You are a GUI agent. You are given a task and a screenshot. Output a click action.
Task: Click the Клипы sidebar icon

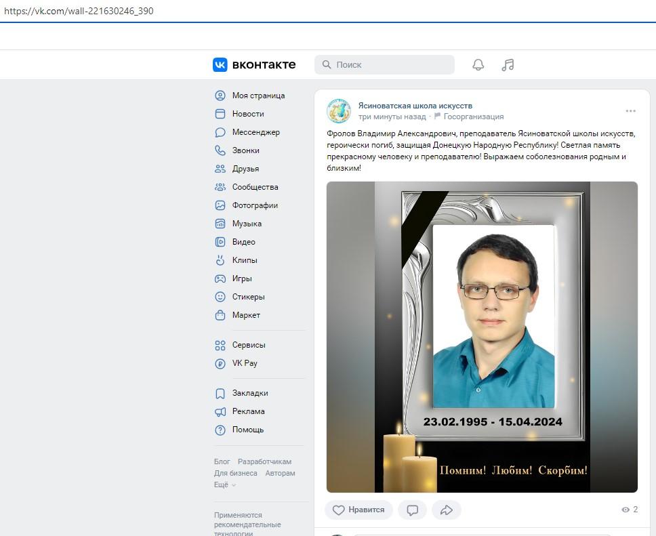pos(220,260)
